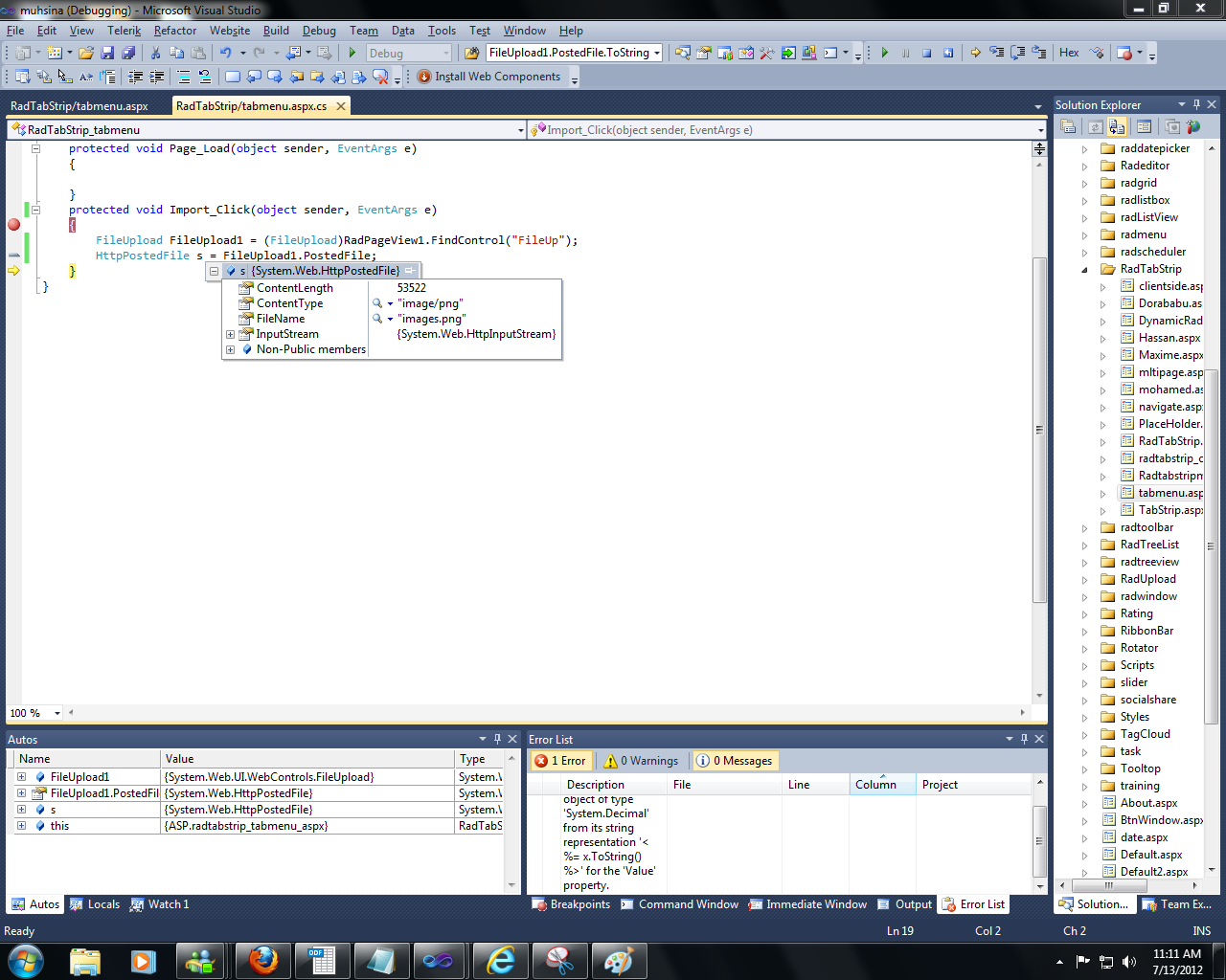Select Hassan.aspx in Solution Explorer

point(1169,338)
